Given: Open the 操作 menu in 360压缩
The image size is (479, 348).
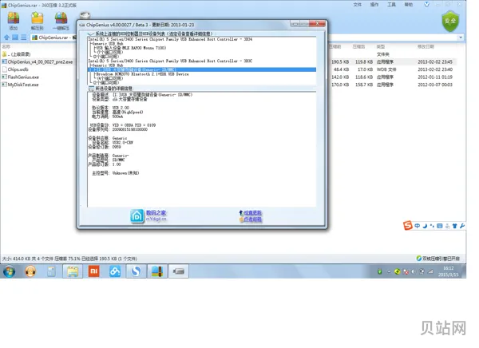Looking at the screenshot, I should tap(374, 5).
